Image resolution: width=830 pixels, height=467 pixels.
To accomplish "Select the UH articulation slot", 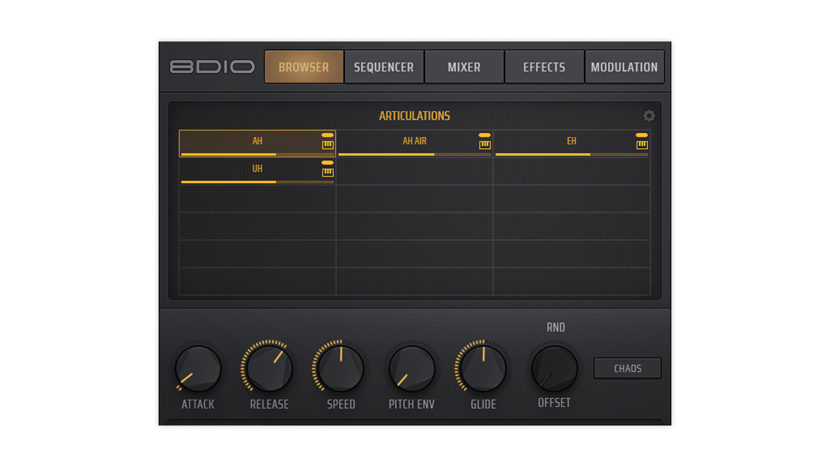I will tap(257, 169).
